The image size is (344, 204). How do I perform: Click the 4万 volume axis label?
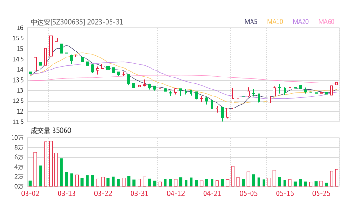[x=19, y=167]
